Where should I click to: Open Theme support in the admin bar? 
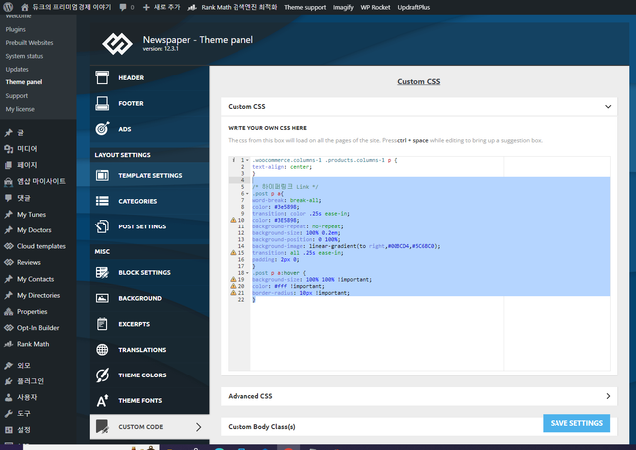(305, 7)
